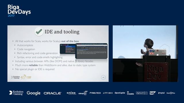Click the "Including various browser APIs" bullet
The height and width of the screenshot is (103, 184).
point(54,61)
